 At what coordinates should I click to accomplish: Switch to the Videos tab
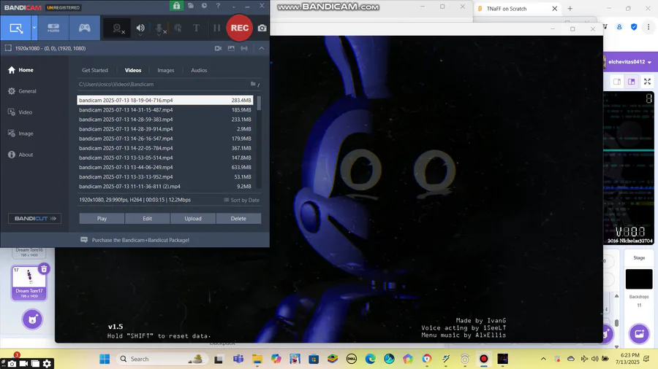coord(133,70)
